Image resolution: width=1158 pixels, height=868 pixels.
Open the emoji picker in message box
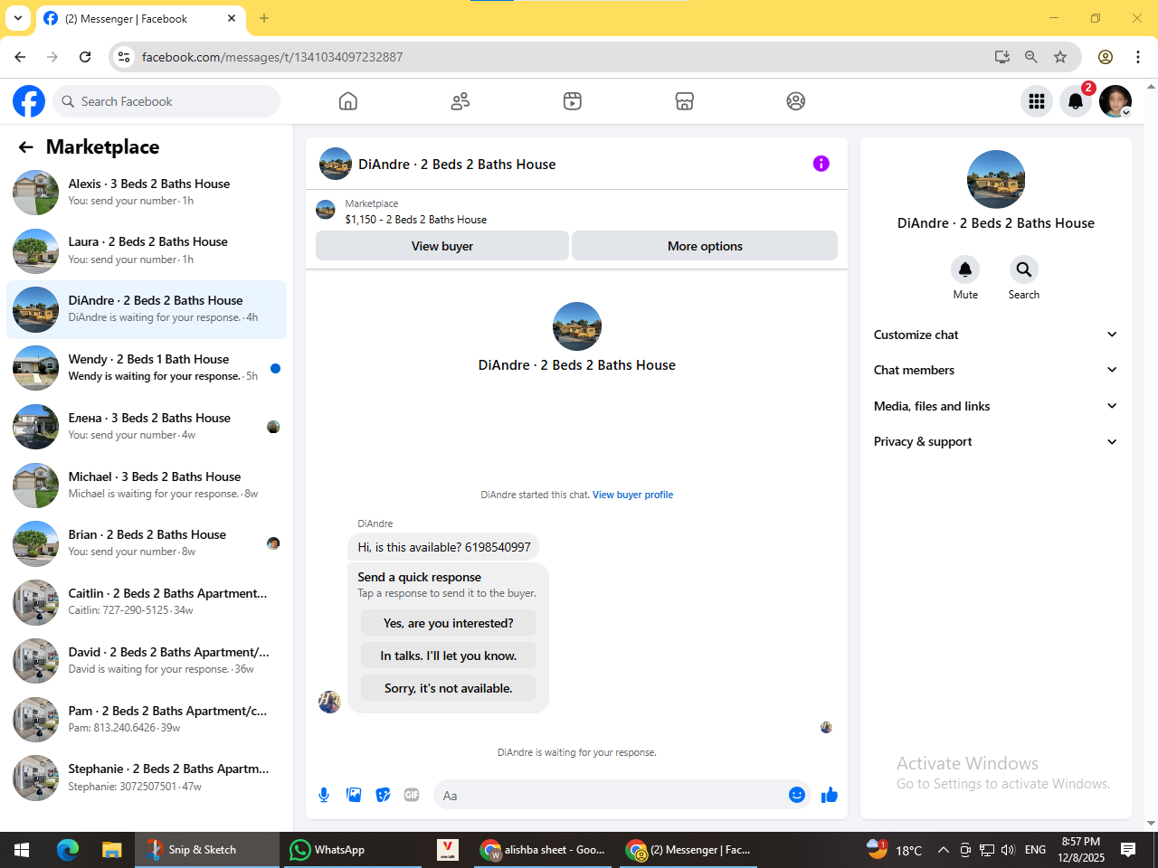pyautogui.click(x=797, y=795)
